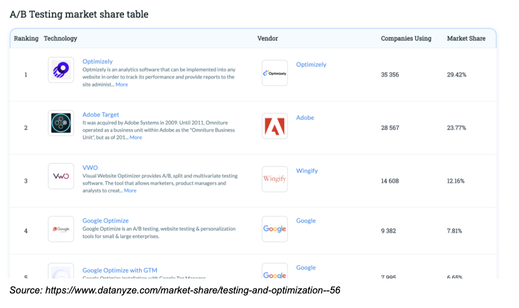This screenshot has width=519, height=308.
Task: Open the Google Optimize with GTM link
Action: (120, 270)
